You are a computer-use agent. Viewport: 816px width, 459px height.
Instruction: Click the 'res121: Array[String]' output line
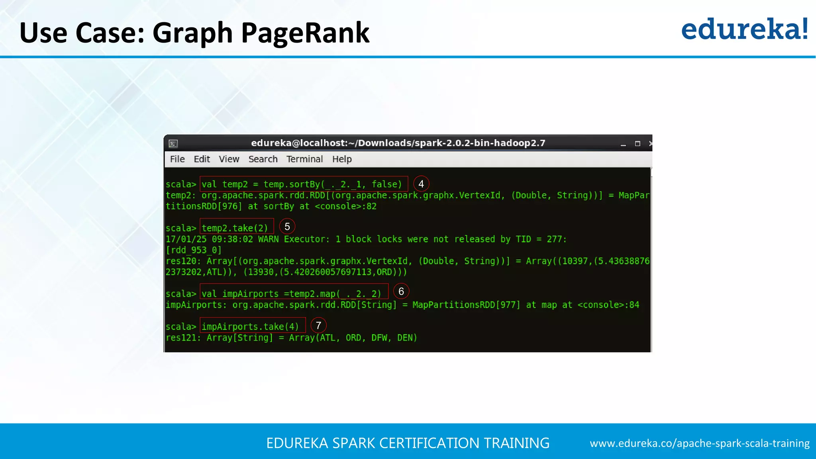291,338
